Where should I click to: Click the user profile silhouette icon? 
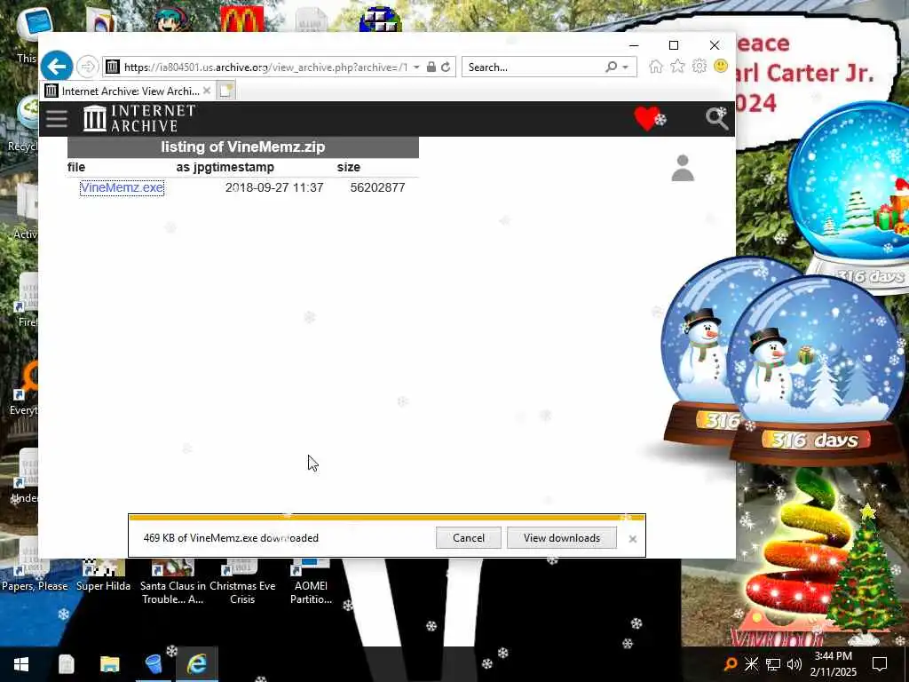(x=683, y=168)
